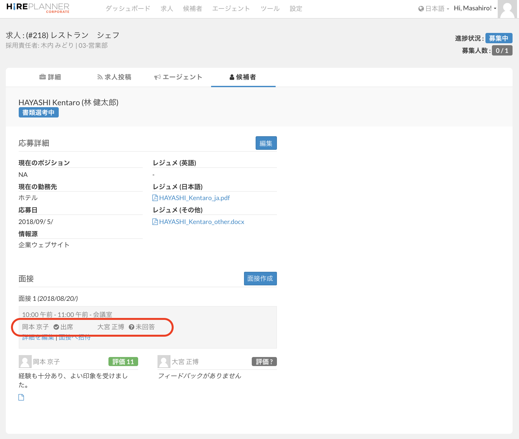Viewport: 519px width, 439px height.
Task: Expand the Hi, Masahiro! user menu
Action: coord(475,8)
